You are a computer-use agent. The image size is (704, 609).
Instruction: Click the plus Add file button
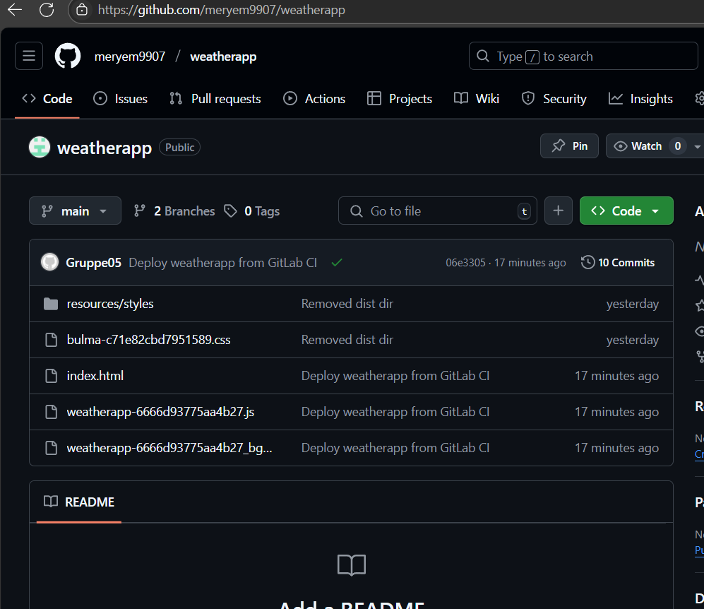[558, 211]
